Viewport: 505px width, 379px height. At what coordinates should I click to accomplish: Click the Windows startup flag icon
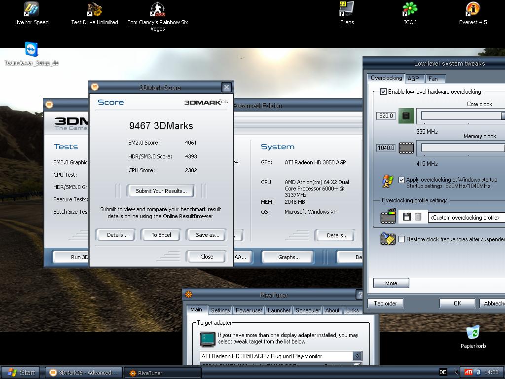tap(388, 182)
